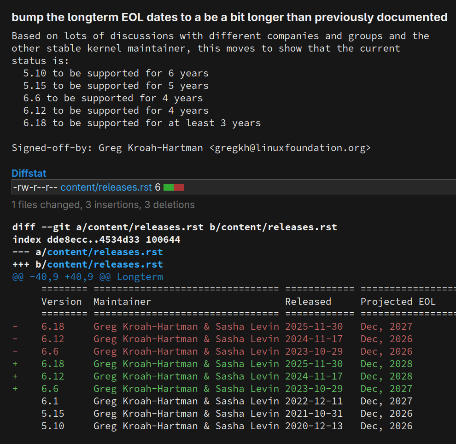Click the -rw-r--r-- file mode text

35,187
